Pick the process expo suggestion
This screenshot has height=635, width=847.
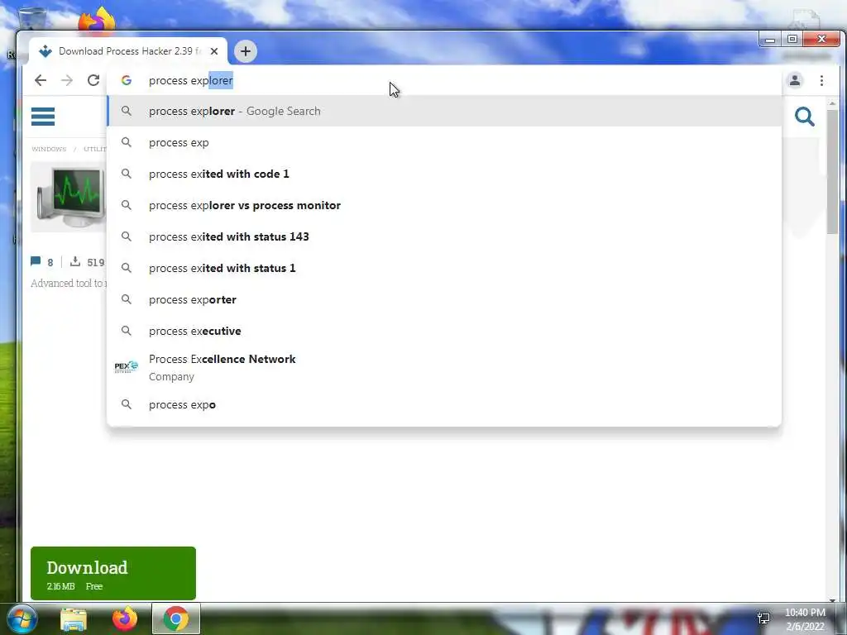444,404
